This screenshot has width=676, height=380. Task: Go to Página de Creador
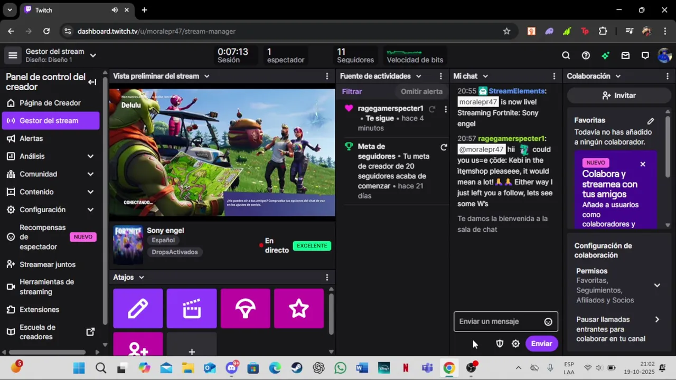(50, 103)
